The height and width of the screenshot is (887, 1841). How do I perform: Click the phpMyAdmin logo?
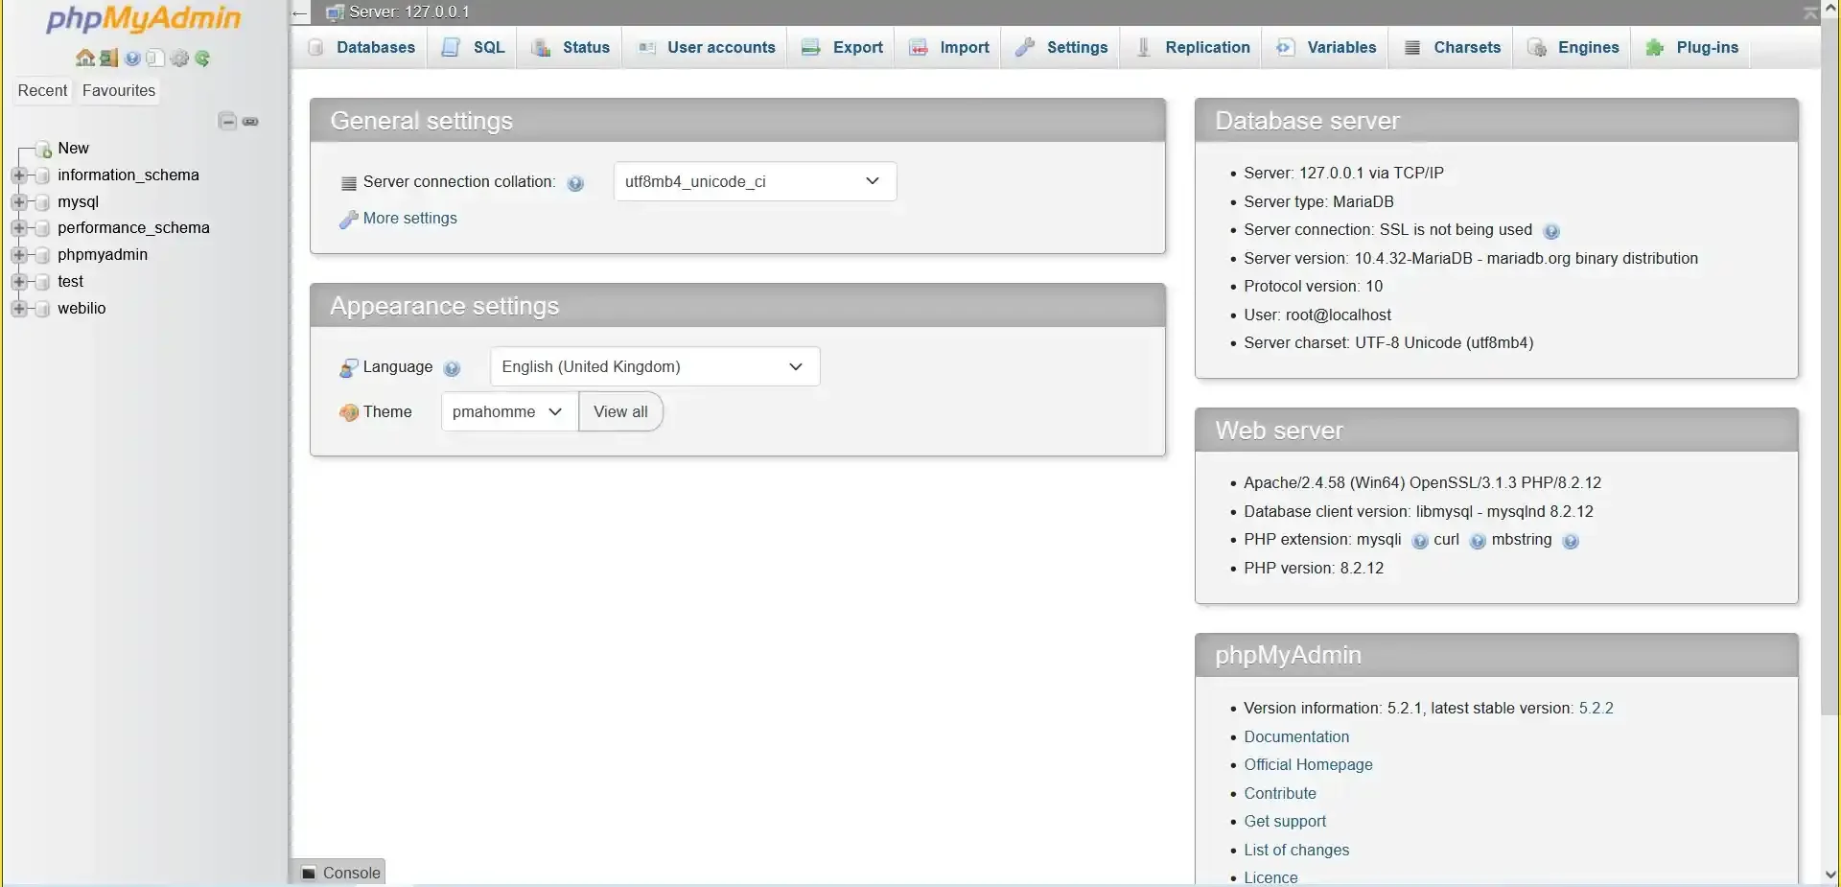point(144,18)
